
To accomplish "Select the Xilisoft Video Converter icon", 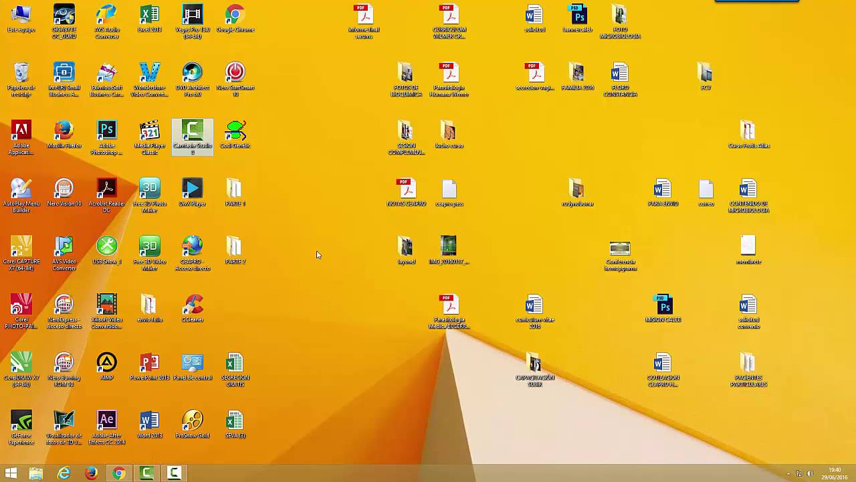I will pyautogui.click(x=107, y=313).
